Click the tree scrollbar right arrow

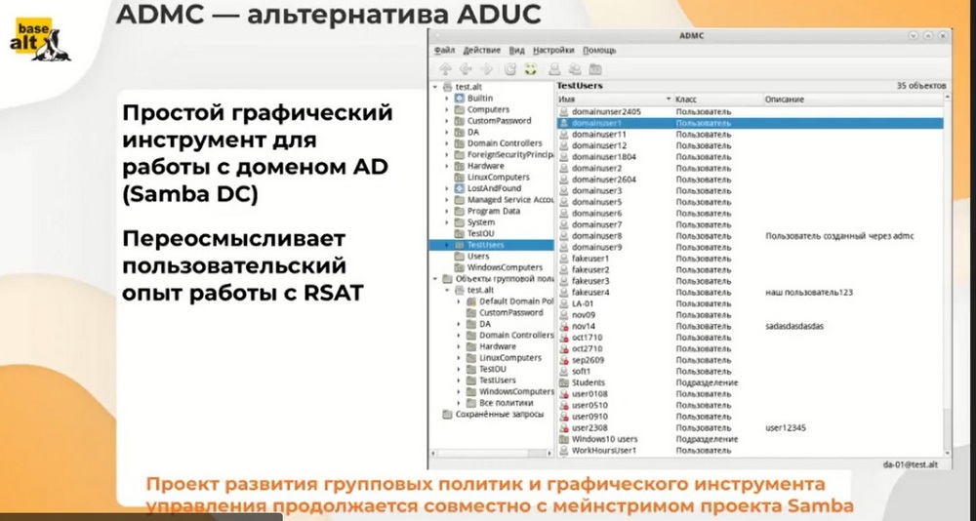pyautogui.click(x=549, y=454)
